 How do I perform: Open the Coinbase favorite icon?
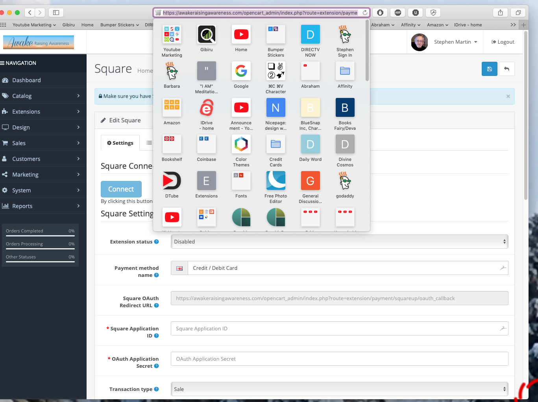(x=207, y=144)
